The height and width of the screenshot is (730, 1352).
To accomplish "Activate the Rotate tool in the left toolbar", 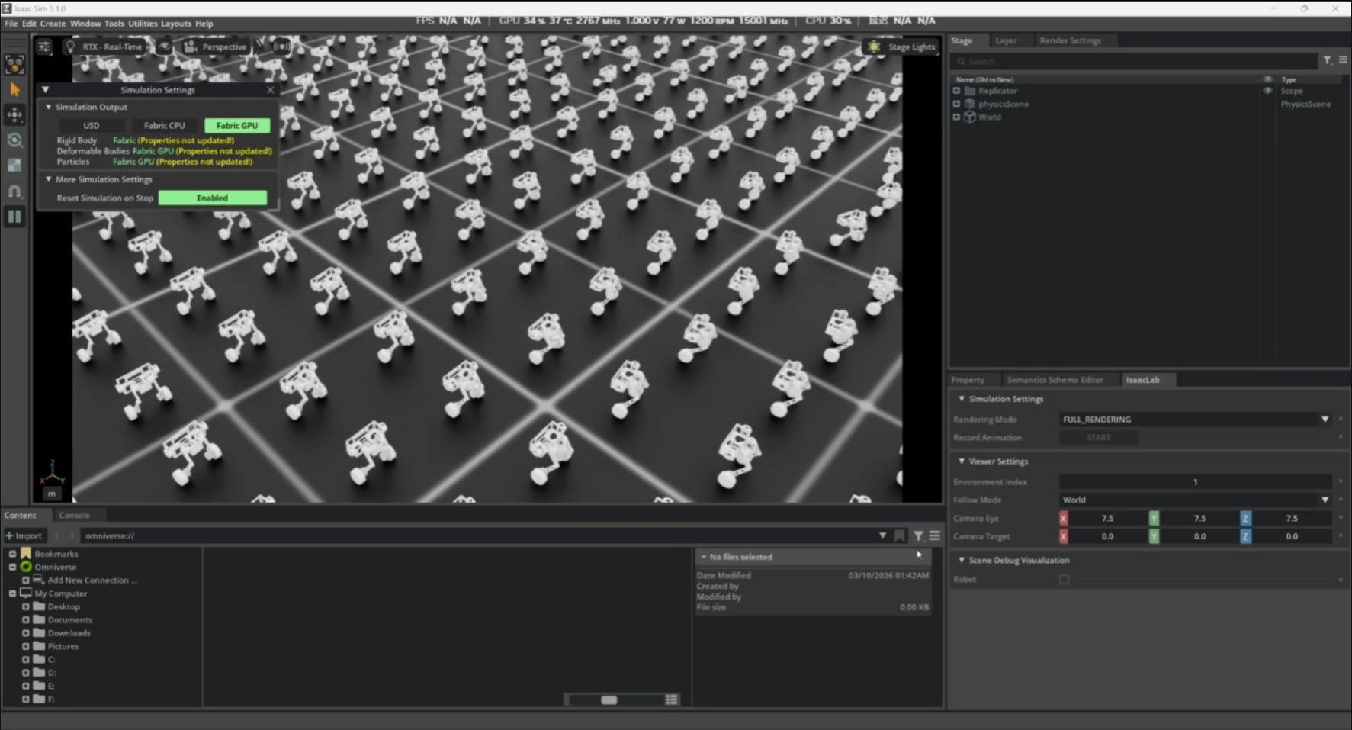I will 14,140.
